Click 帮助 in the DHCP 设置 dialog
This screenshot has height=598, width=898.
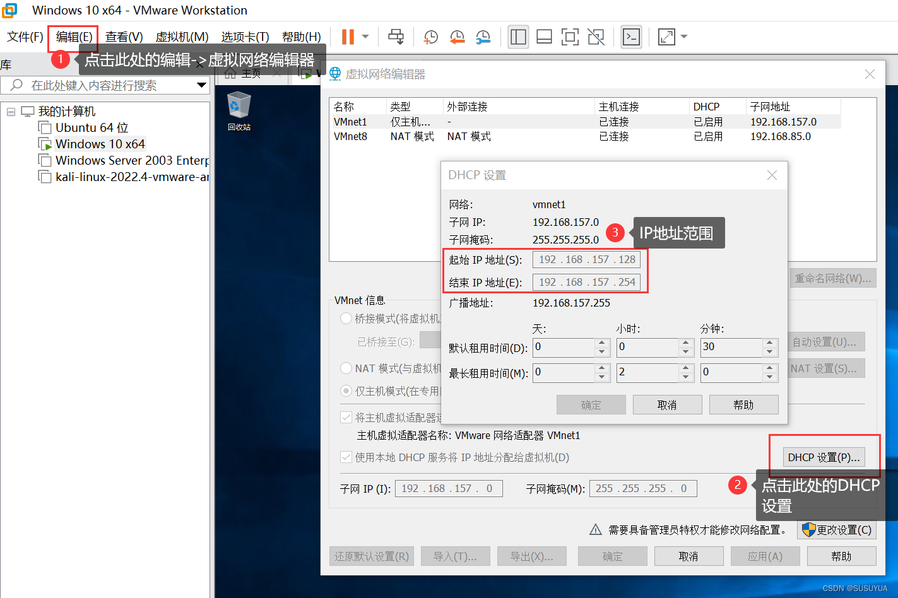(x=743, y=405)
